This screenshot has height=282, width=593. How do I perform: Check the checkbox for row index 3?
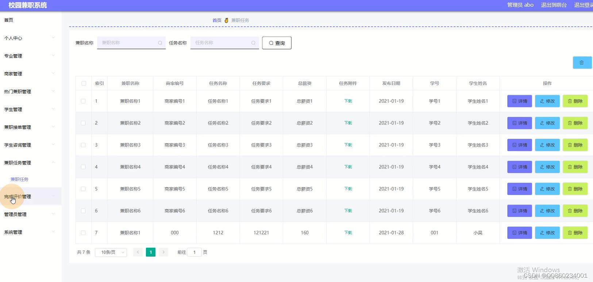(83, 145)
